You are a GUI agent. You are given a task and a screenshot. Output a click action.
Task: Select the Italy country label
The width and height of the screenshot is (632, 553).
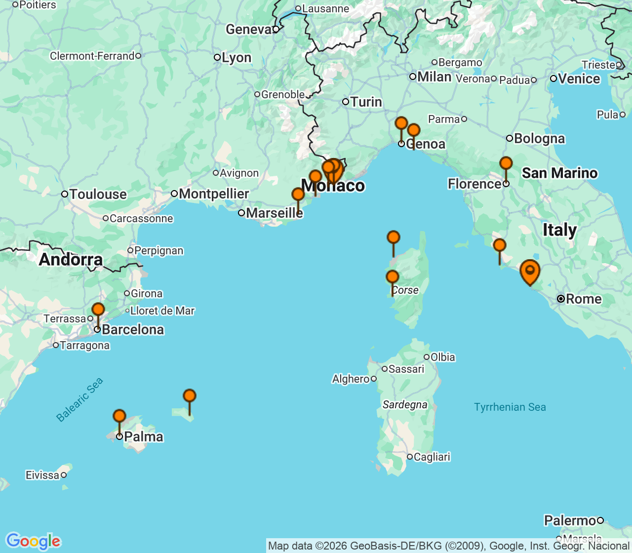(560, 230)
